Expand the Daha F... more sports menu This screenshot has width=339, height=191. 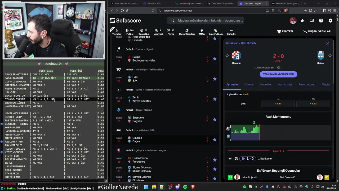(231, 32)
